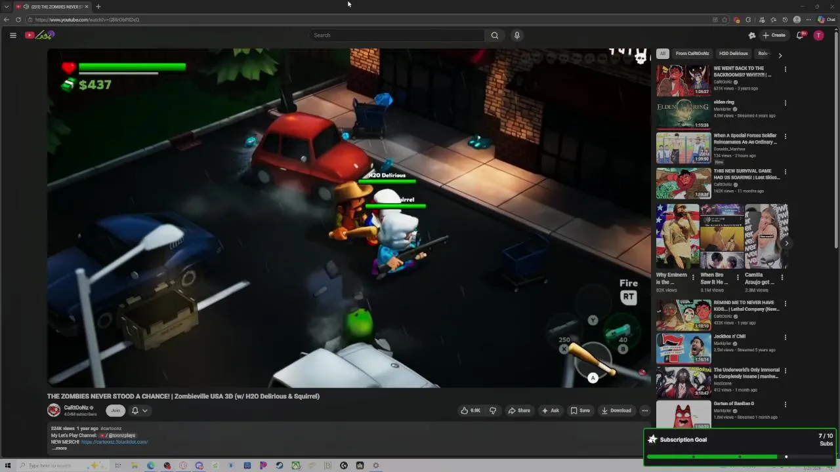Open options menu for Special Forces Soldier video
Image resolution: width=840 pixels, height=472 pixels.
coord(786,136)
